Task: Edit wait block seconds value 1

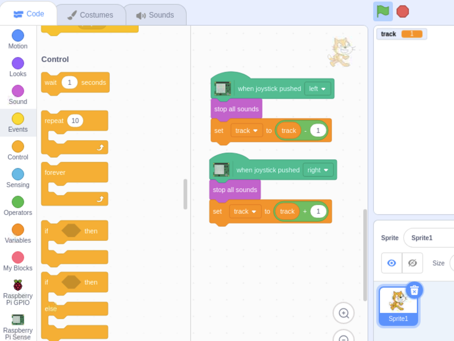Action: [x=70, y=82]
